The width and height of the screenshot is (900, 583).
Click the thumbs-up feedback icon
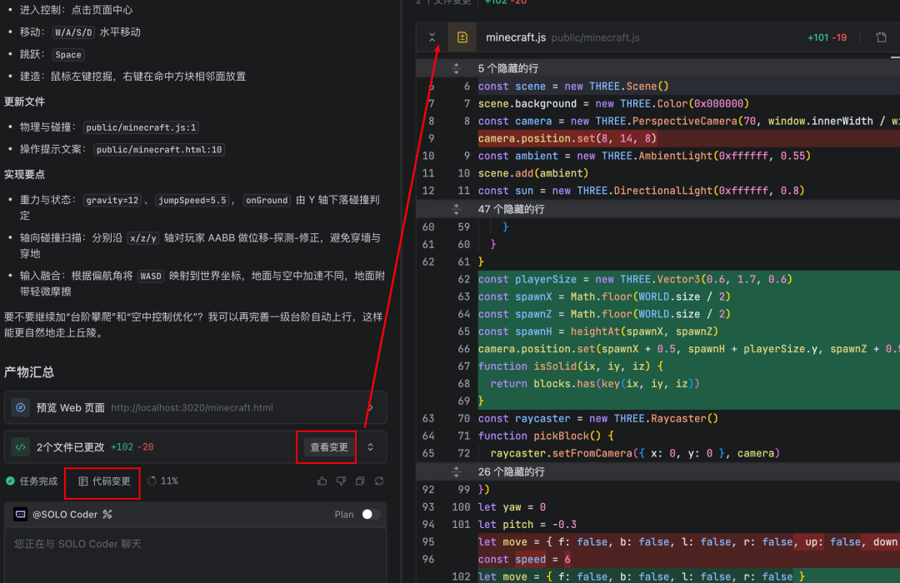[x=322, y=481]
